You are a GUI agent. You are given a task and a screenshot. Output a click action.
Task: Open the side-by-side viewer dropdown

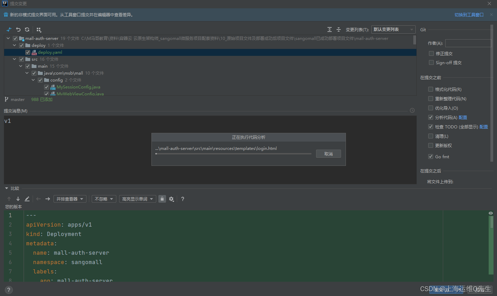(x=70, y=199)
